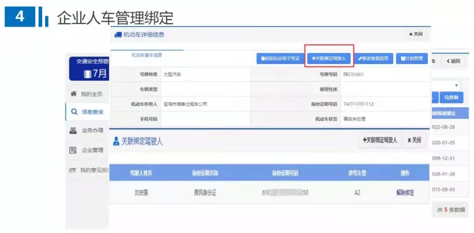Open 分组管理 button
Viewport: 474px width, 233px height.
(412, 59)
